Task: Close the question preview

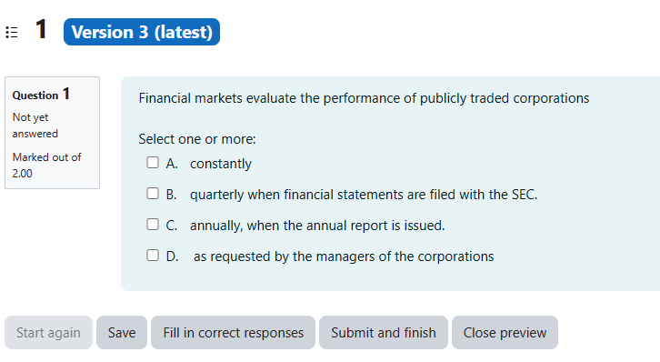Action: 505,333
